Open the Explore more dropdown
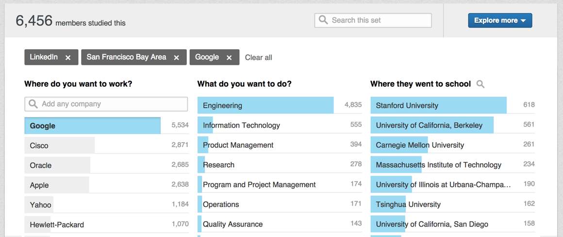Image resolution: width=563 pixels, height=237 pixels. tap(500, 20)
